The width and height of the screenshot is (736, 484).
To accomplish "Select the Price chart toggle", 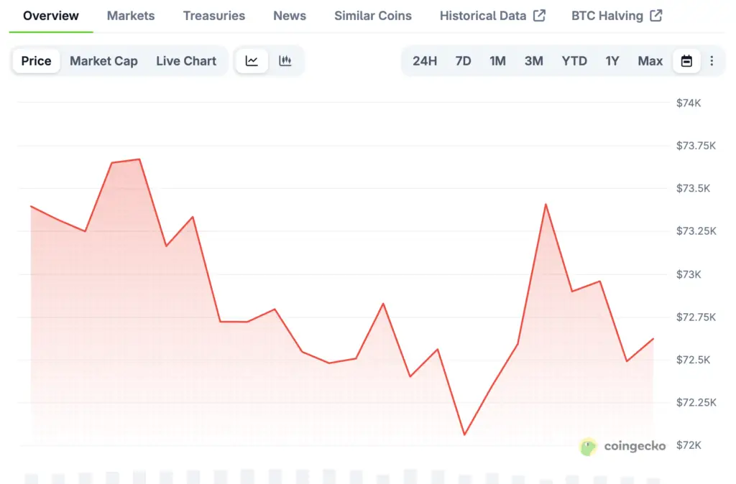I will 36,61.
